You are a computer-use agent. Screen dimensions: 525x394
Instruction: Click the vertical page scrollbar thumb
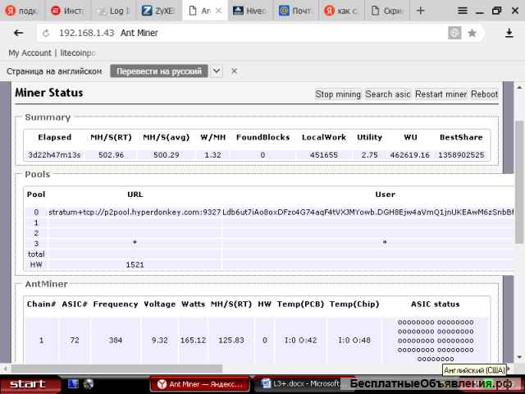[519, 182]
